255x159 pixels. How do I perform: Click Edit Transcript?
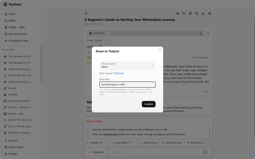(x=200, y=58)
